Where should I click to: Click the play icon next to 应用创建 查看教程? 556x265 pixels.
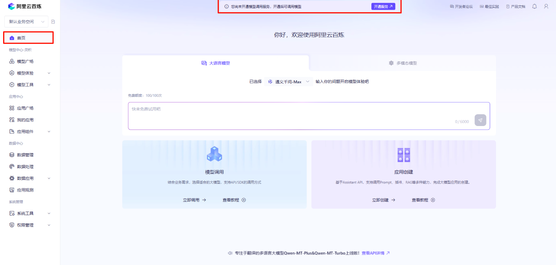pos(433,200)
